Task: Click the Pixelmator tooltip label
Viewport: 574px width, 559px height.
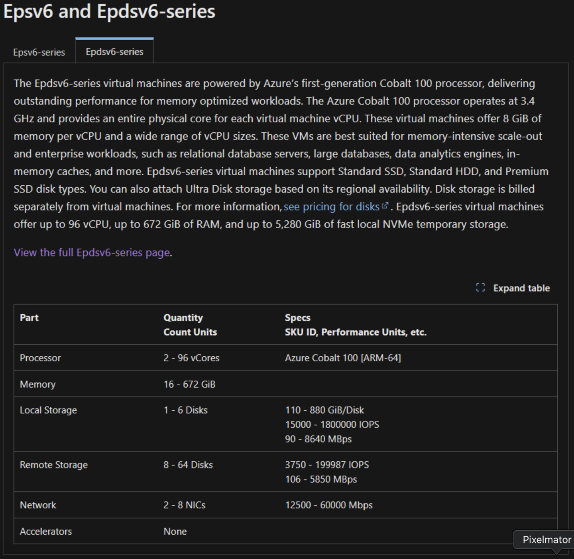Action: [x=546, y=539]
